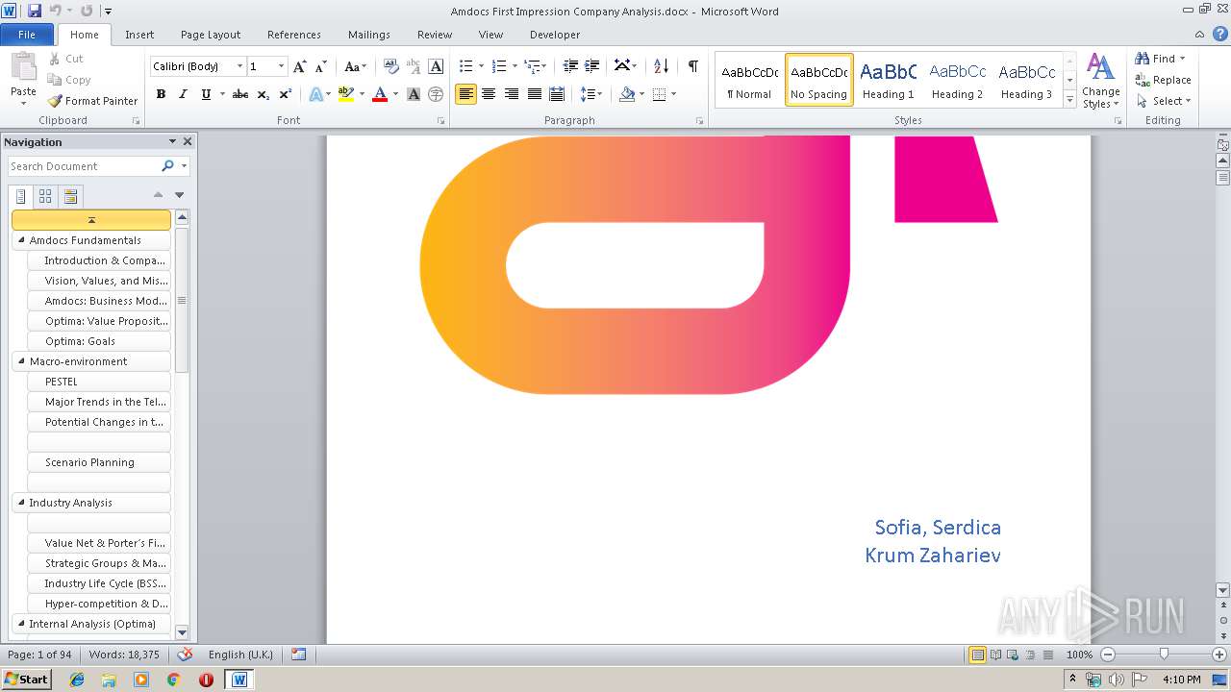The width and height of the screenshot is (1231, 692).
Task: Toggle Align Text Right
Action: coord(512,94)
